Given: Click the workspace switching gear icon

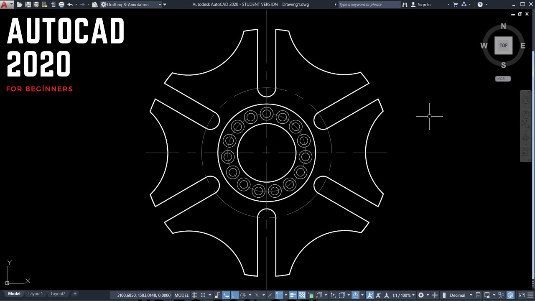Looking at the screenshot, I should click(421, 295).
